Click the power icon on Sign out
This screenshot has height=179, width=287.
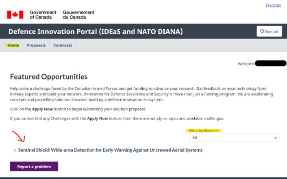tap(262, 31)
